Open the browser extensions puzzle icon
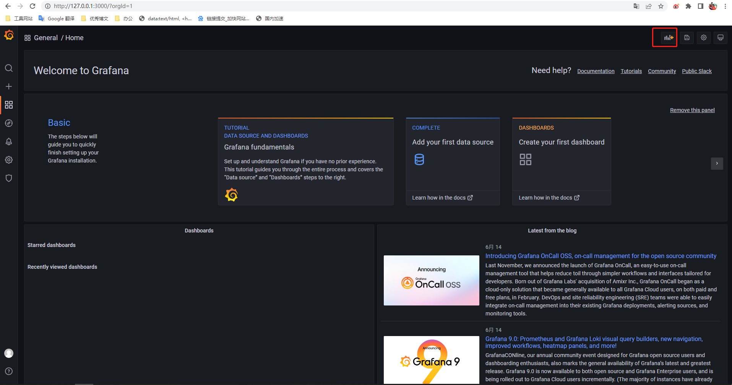This screenshot has height=385, width=732. pos(688,6)
